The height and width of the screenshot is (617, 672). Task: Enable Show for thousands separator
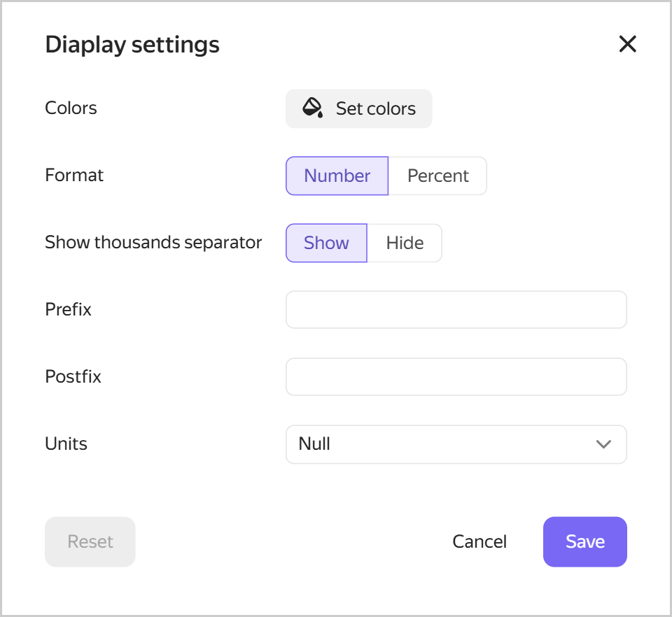coord(326,243)
